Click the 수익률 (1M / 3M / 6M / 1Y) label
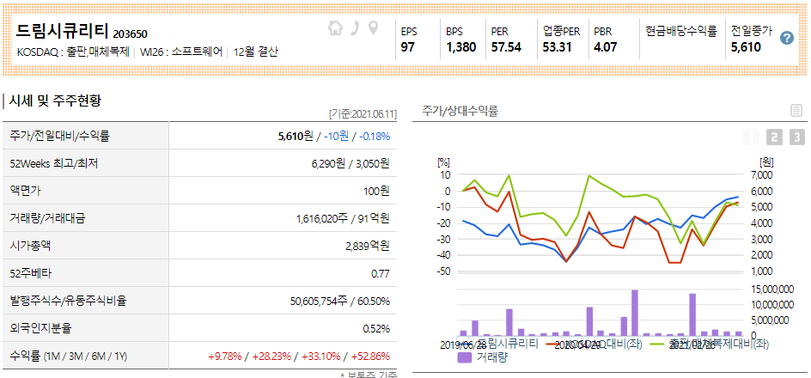Image resolution: width=811 pixels, height=378 pixels. pos(68,357)
